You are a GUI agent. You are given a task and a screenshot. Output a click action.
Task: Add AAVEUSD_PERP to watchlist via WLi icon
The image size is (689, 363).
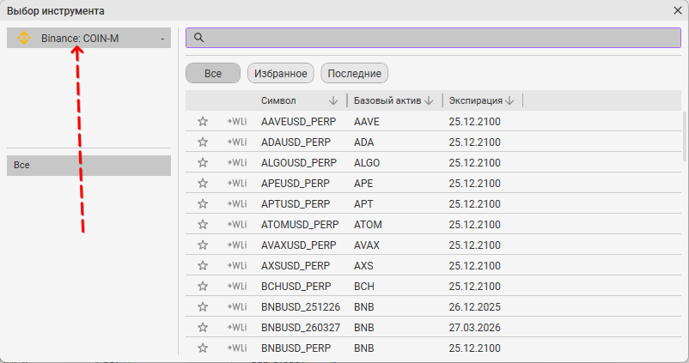(237, 122)
